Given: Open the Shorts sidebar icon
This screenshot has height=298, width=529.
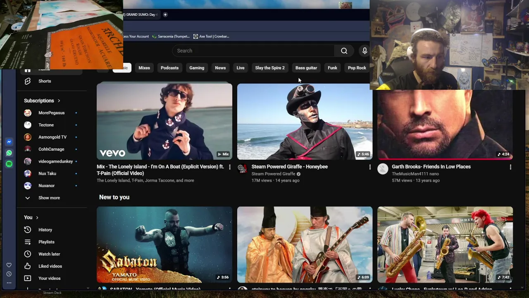Looking at the screenshot, I should click(28, 81).
